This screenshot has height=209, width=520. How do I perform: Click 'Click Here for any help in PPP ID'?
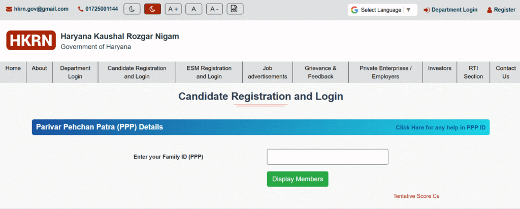441,127
